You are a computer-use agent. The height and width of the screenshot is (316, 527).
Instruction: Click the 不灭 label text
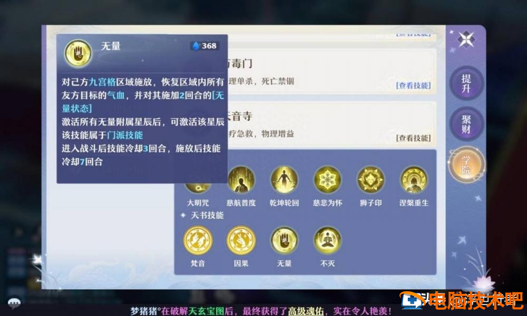[x=327, y=264]
